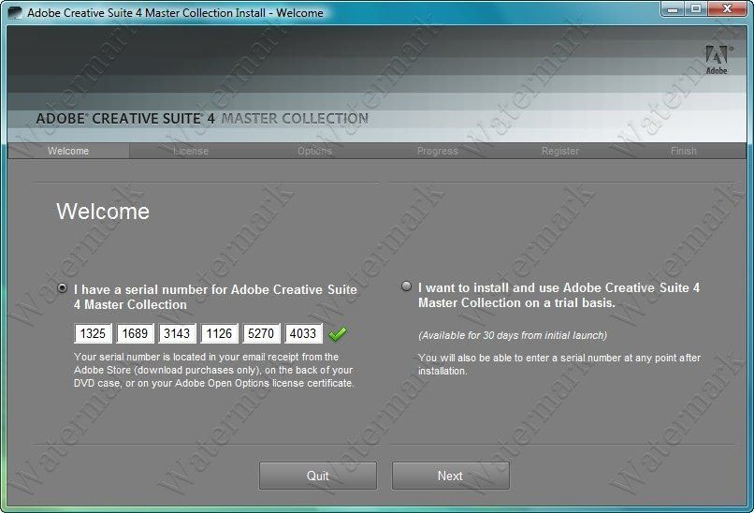Select the Register step tab

tap(560, 151)
